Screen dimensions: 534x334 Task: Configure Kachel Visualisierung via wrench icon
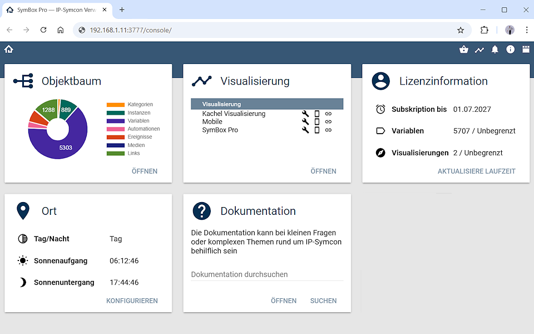pos(305,114)
